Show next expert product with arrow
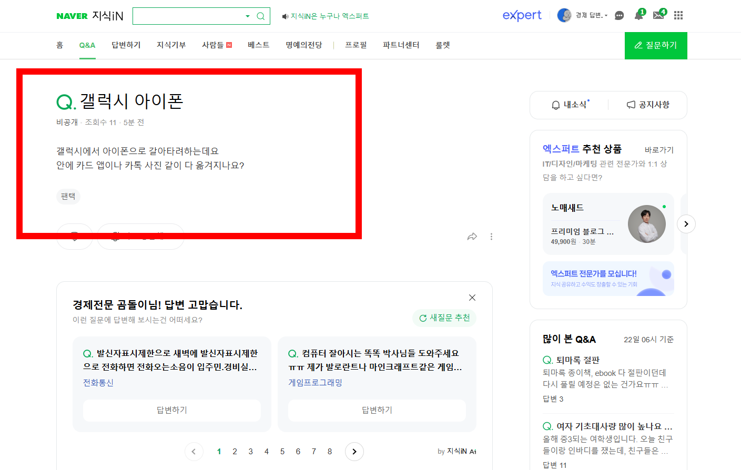This screenshot has height=470, width=741. tap(686, 224)
